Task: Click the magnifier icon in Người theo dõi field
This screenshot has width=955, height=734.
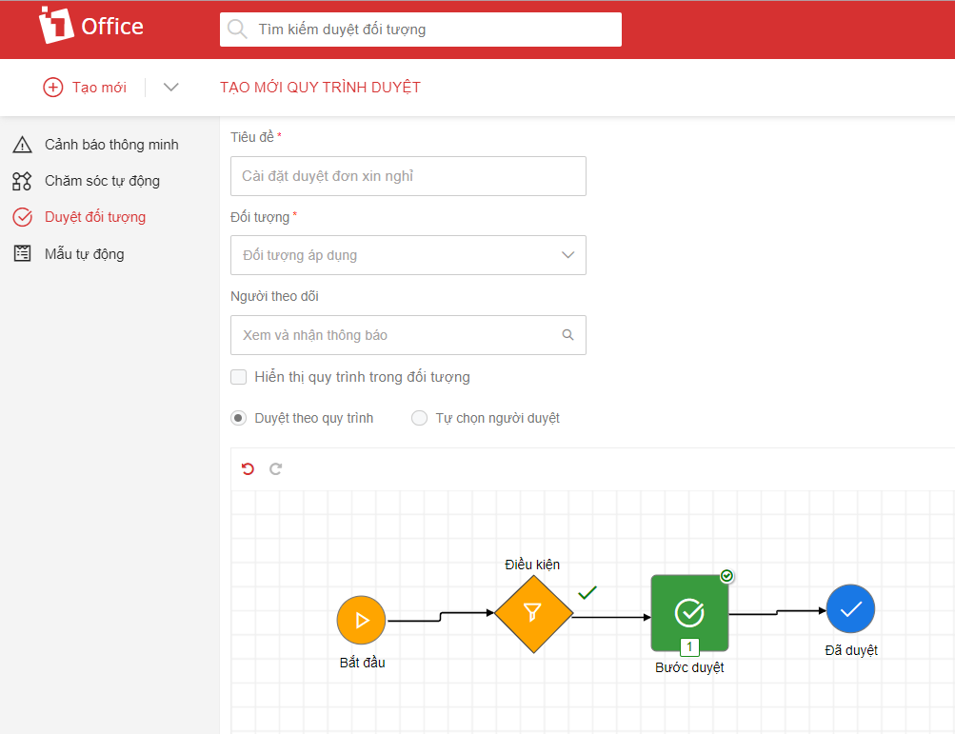Action: tap(568, 335)
